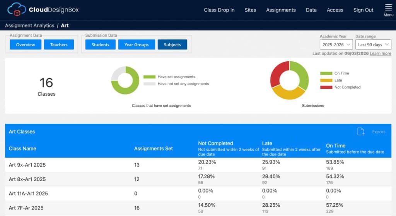
Task: Click the Overview button
Action: tap(26, 45)
